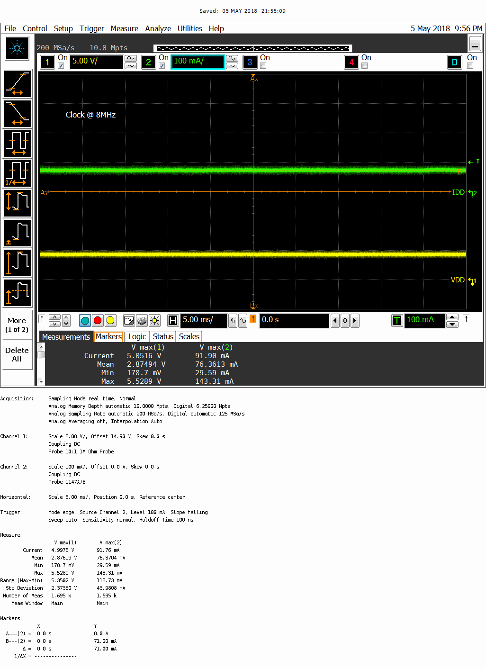Select the period measurement icon
This screenshot has height=668, width=486.
click(18, 144)
